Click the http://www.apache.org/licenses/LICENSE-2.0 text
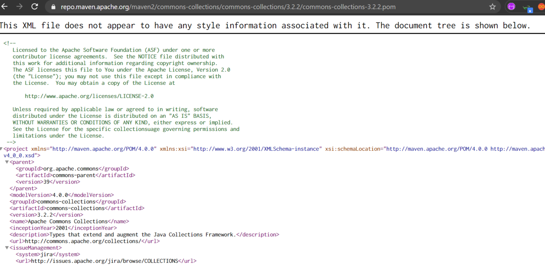545x265 pixels. (89, 96)
